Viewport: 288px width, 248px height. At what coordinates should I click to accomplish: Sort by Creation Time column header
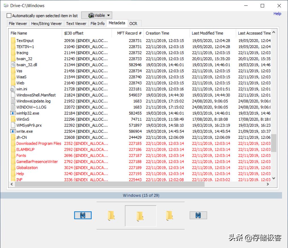158,33
